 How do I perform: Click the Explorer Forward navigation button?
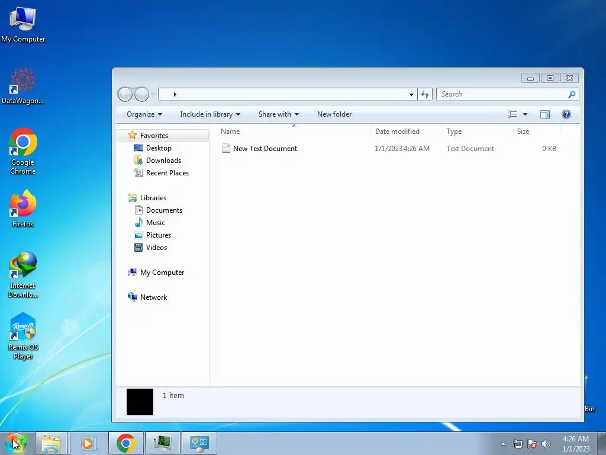[x=141, y=94]
